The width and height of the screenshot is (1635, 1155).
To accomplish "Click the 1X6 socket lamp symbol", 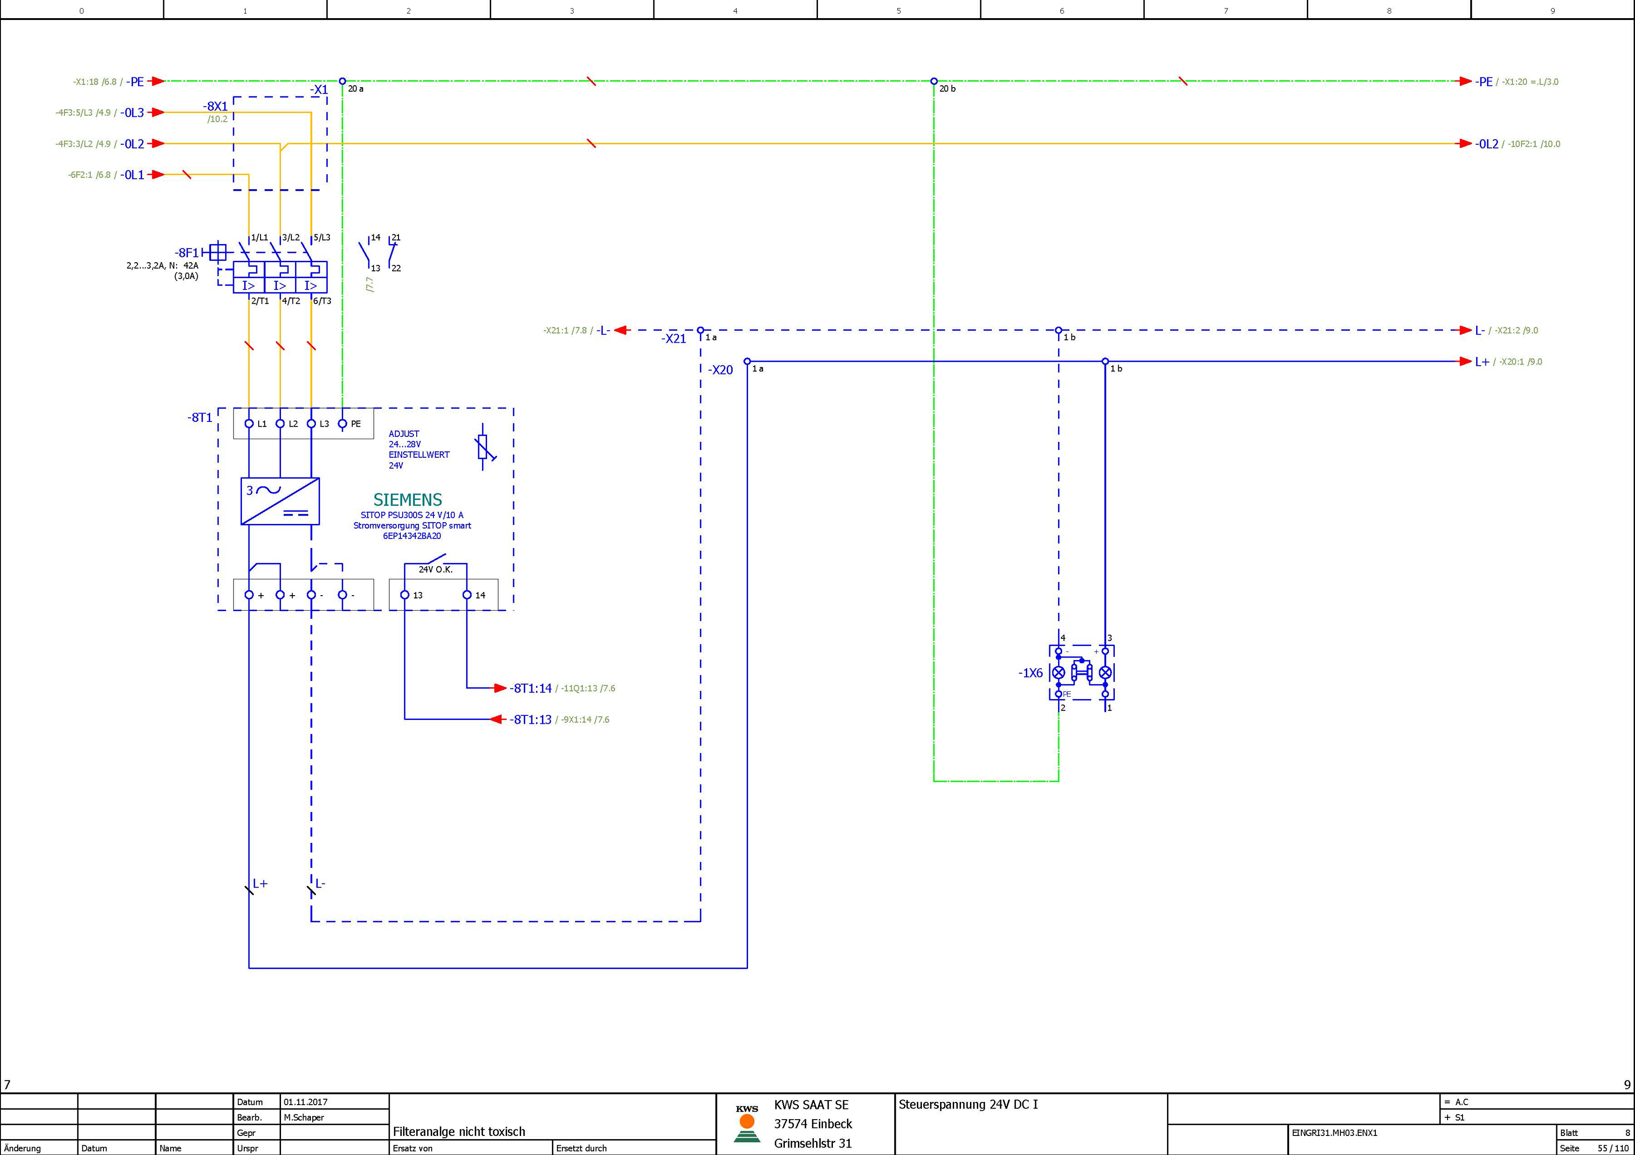I will [1082, 672].
